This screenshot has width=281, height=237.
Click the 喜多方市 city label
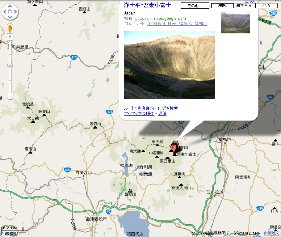(x=84, y=172)
